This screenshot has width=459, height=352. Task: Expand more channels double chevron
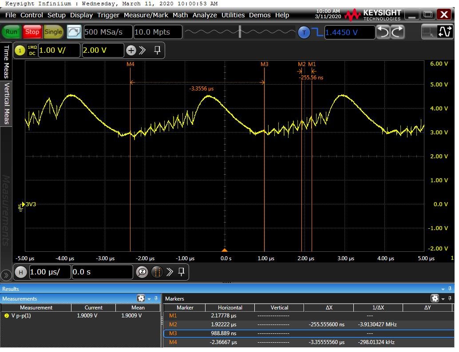tap(142, 50)
